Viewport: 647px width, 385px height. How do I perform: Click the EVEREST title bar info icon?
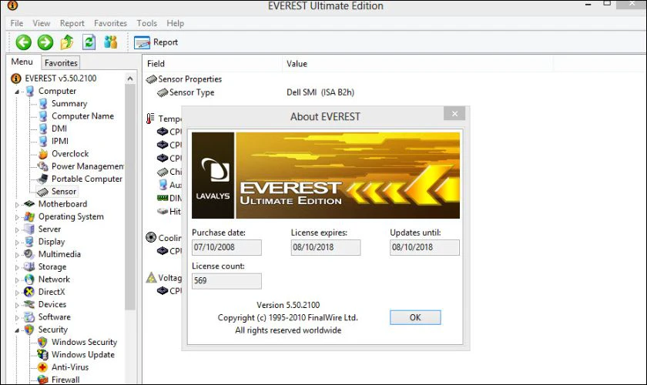12,5
